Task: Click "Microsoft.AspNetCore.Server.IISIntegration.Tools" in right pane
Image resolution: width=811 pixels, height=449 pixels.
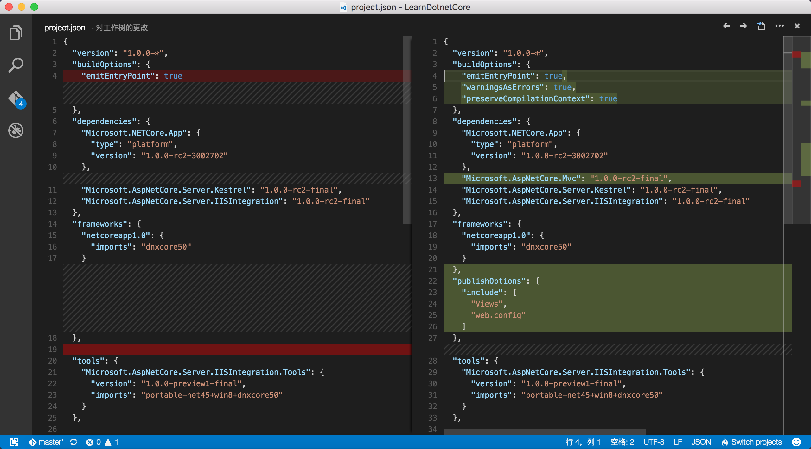Action: pyautogui.click(x=576, y=372)
